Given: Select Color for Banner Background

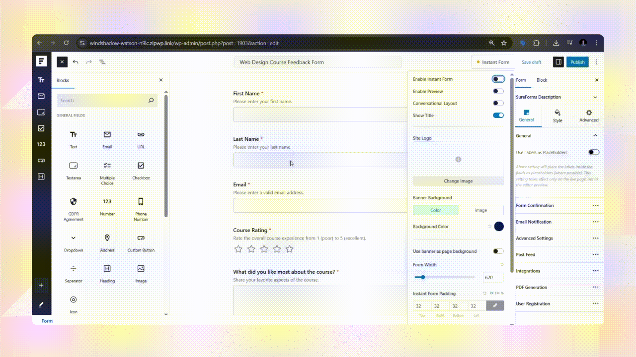Looking at the screenshot, I should 436,210.
